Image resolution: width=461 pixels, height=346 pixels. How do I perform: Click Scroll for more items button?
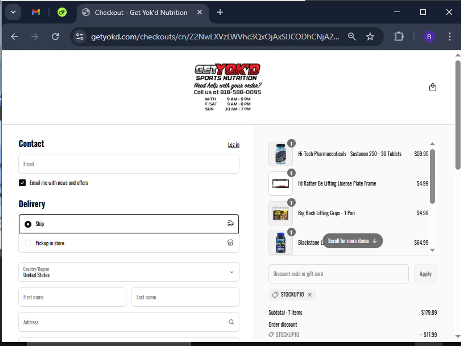coord(353,241)
